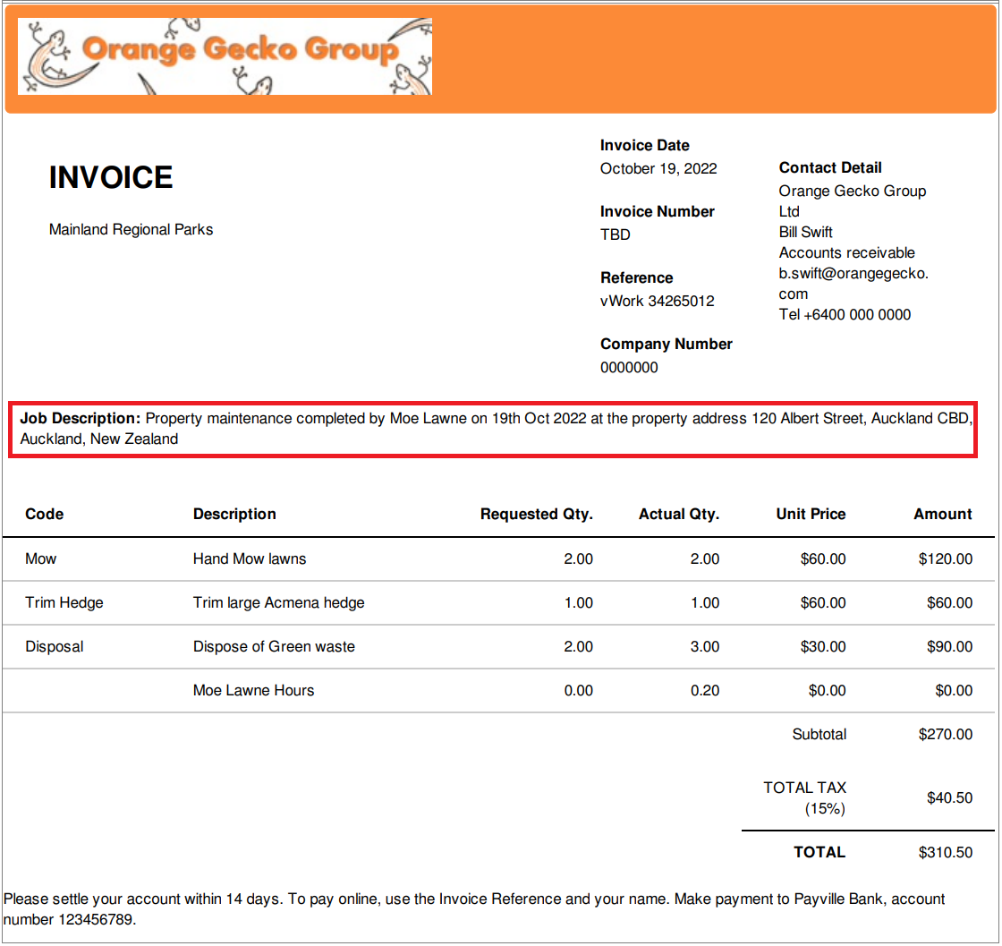Select the TBD invoice number field

point(615,234)
